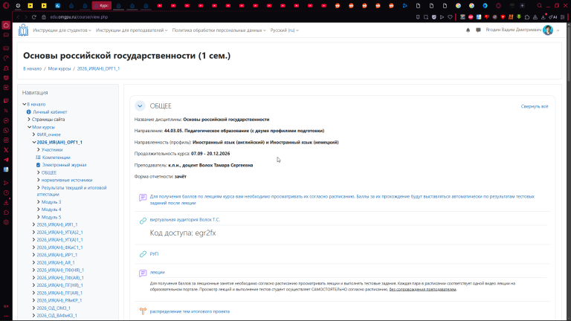This screenshot has height=321, width=571.
Task: Open Личный кабинет in navigation
Action: [x=50, y=112]
